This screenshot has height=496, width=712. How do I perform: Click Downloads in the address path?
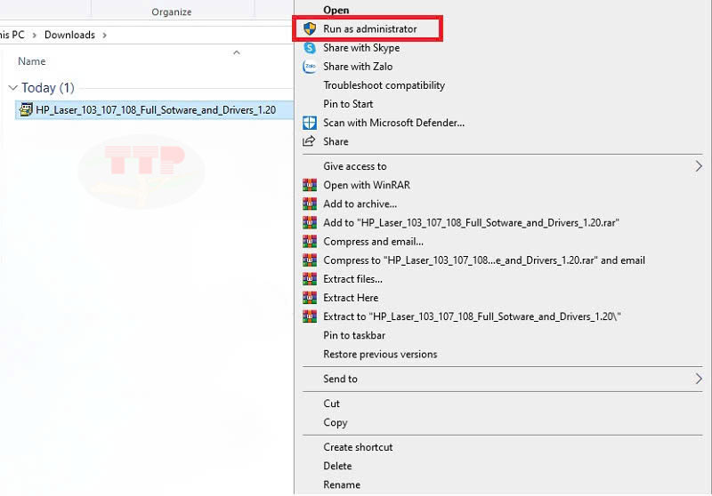pyautogui.click(x=70, y=36)
